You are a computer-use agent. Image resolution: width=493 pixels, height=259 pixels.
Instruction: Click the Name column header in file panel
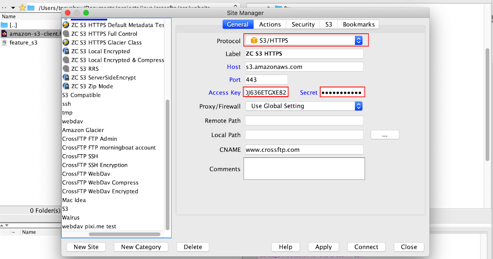click(9, 16)
